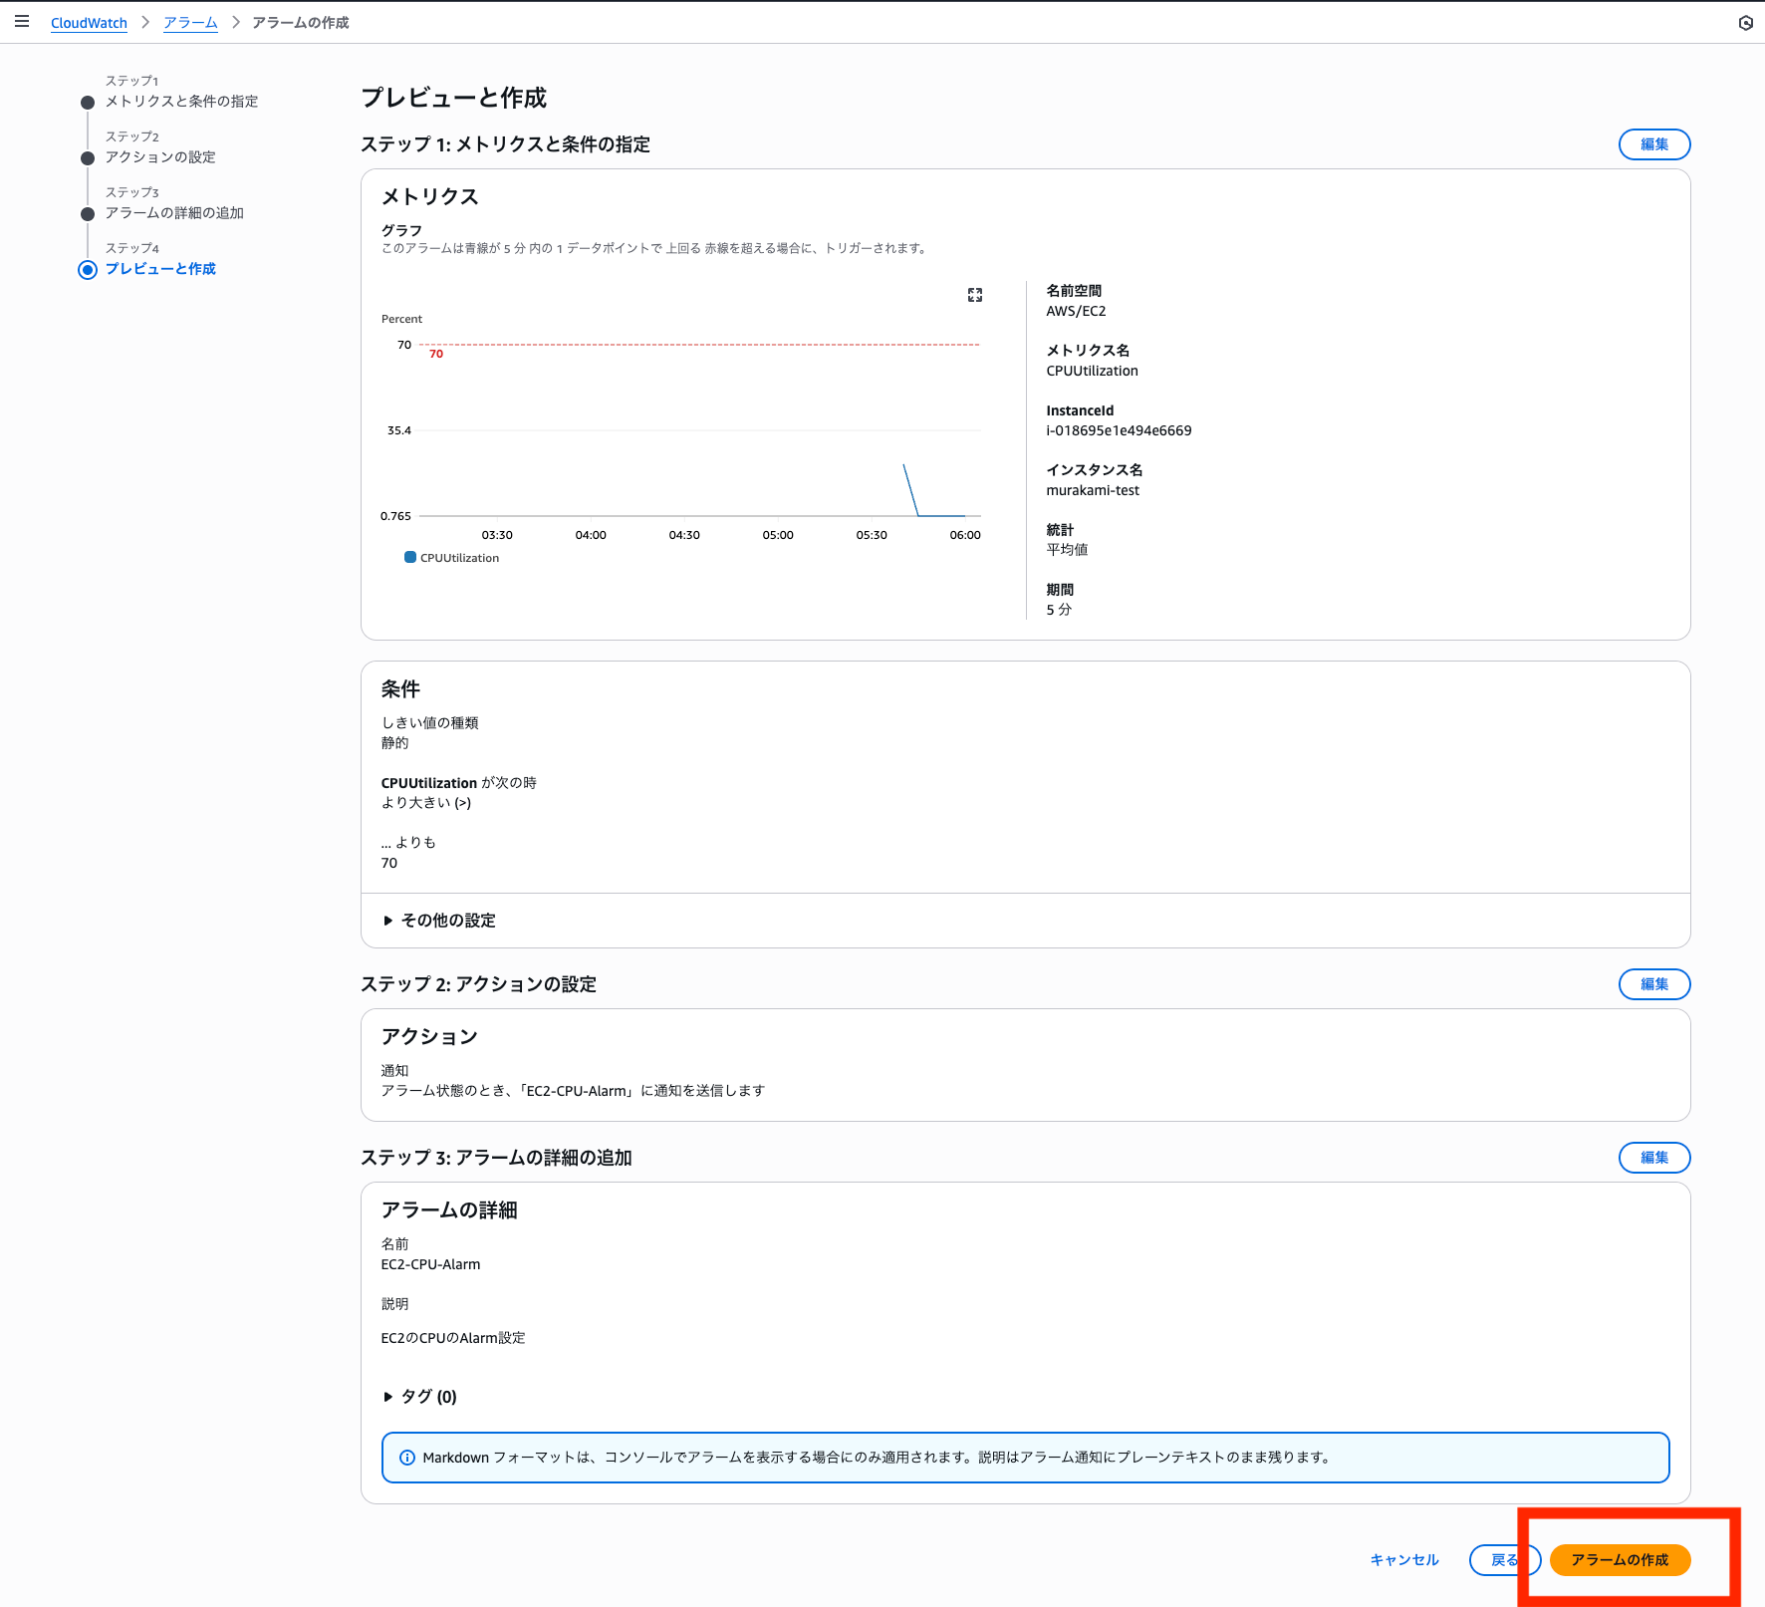1765x1607 pixels.
Task: Click the 平均値 statistic value
Action: point(1067,550)
